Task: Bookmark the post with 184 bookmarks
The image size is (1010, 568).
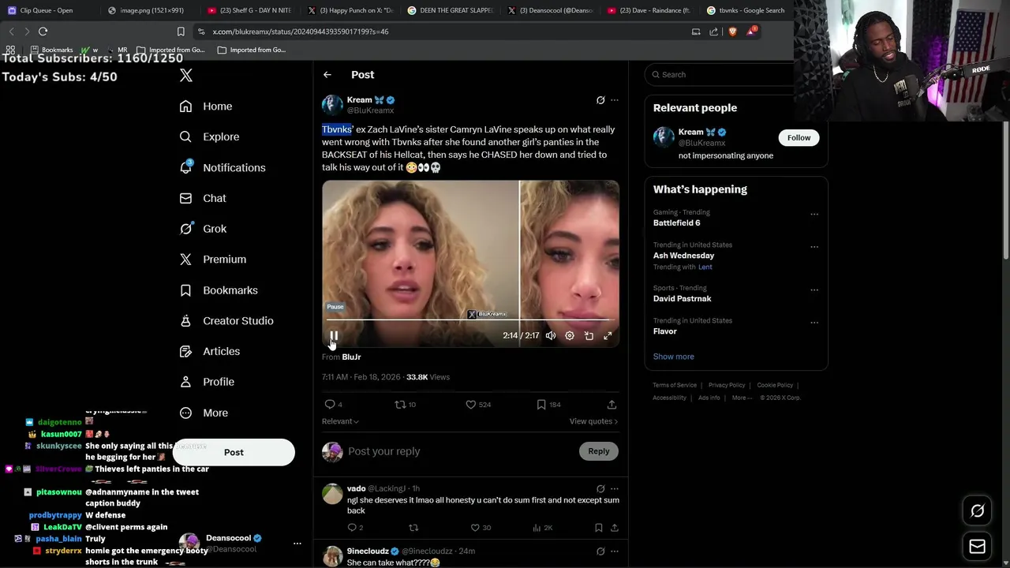Action: pyautogui.click(x=548, y=405)
